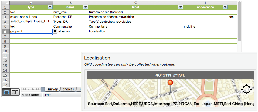Screen dimensions: 258x112
Task: Click the geopoint cell in row 6
Action: (x=31, y=31)
